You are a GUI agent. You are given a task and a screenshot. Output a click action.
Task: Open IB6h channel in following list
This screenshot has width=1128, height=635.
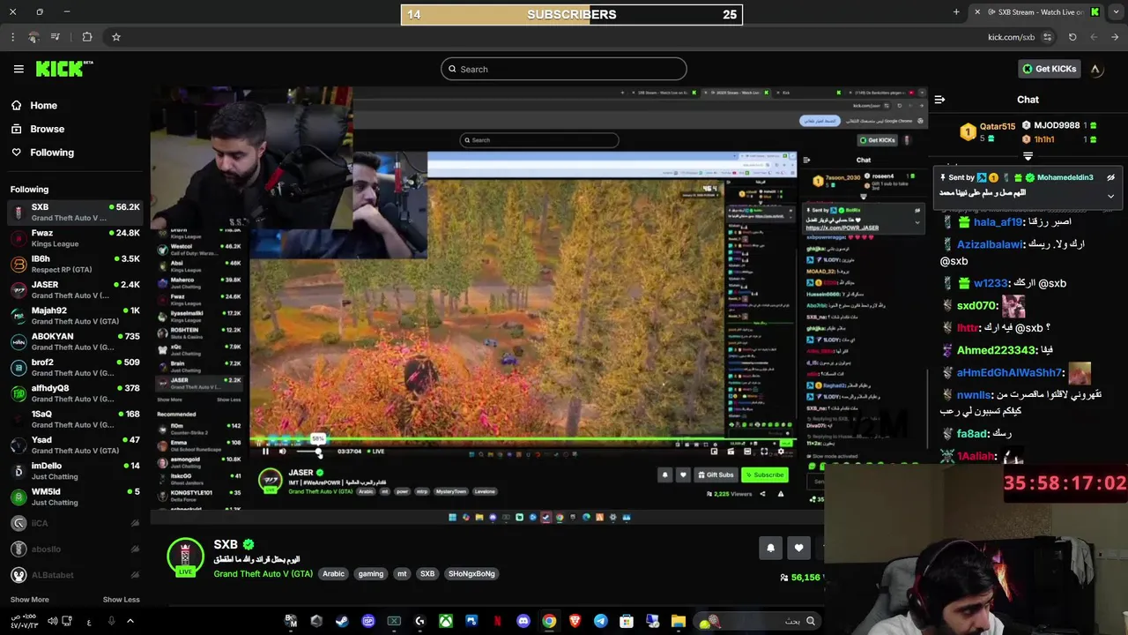[75, 264]
